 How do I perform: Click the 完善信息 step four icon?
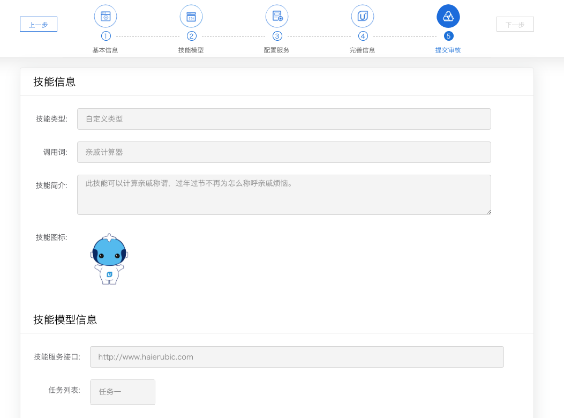pos(363,16)
